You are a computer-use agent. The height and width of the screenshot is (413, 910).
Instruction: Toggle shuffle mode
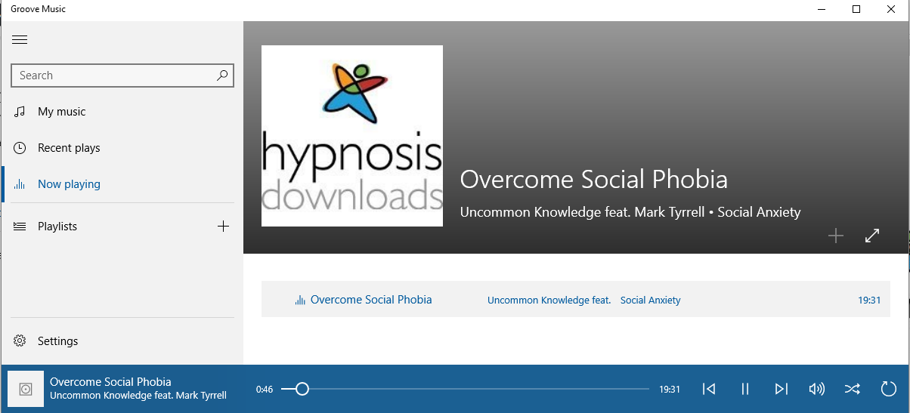point(853,389)
